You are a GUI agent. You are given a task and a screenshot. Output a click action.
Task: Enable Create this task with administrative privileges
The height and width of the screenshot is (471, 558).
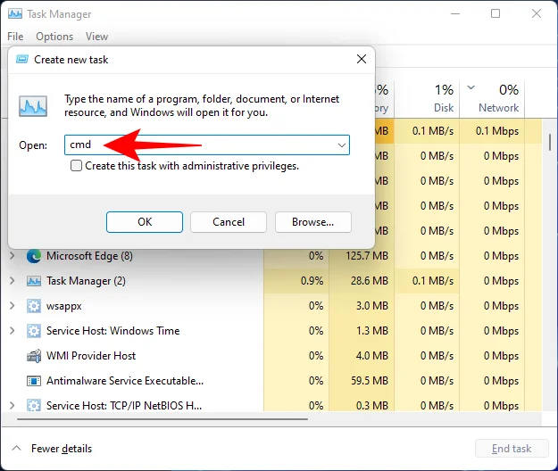[76, 166]
